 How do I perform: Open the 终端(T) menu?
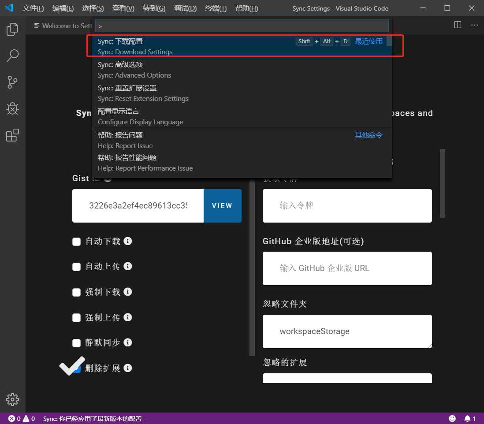[x=216, y=8]
